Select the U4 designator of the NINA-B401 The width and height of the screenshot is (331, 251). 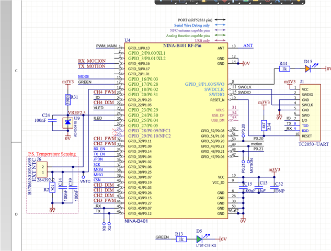[127, 40]
